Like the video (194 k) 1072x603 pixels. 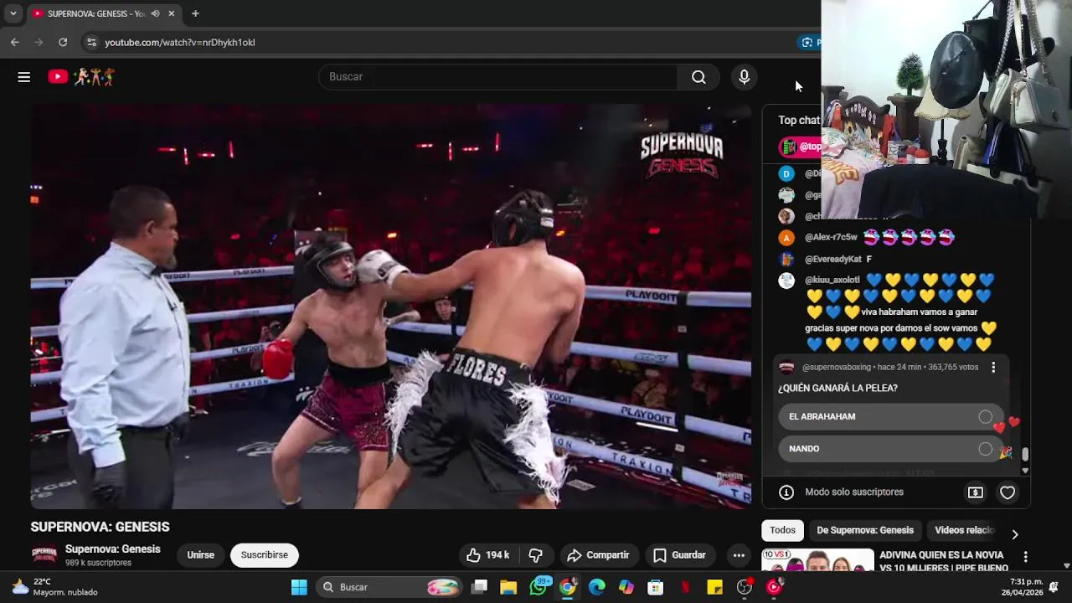[x=487, y=555]
